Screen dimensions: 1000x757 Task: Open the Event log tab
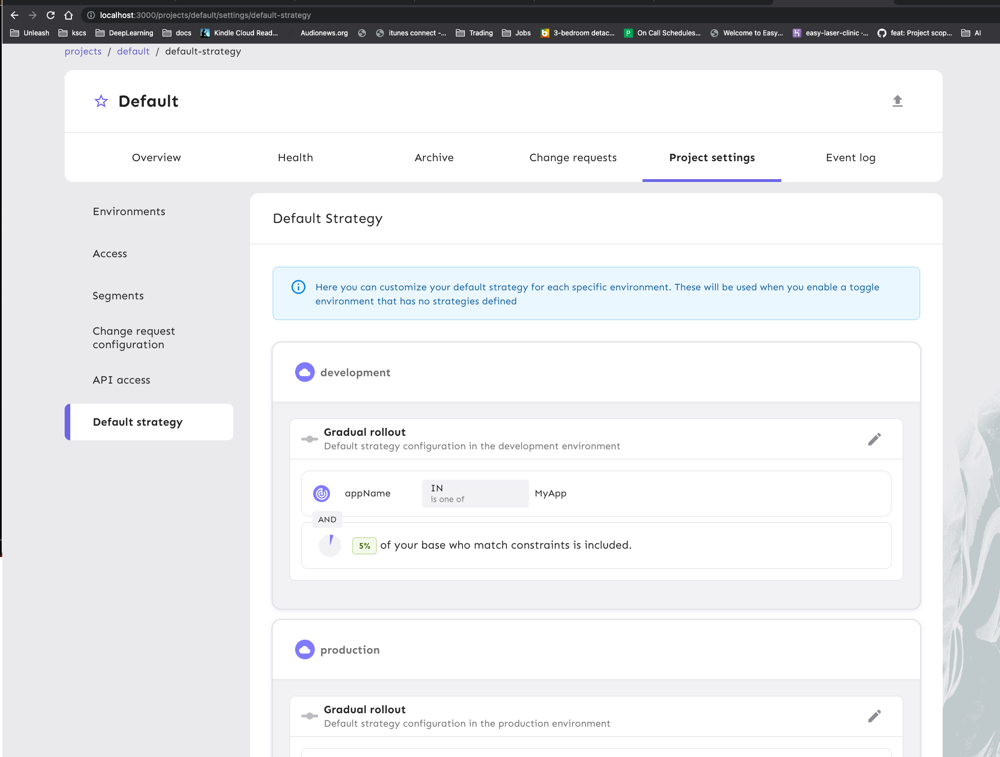pos(850,158)
